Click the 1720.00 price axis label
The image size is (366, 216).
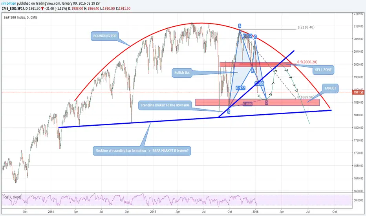pyautogui.click(x=359, y=153)
